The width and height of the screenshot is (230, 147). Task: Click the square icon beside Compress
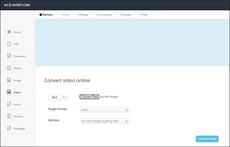[x=98, y=15]
